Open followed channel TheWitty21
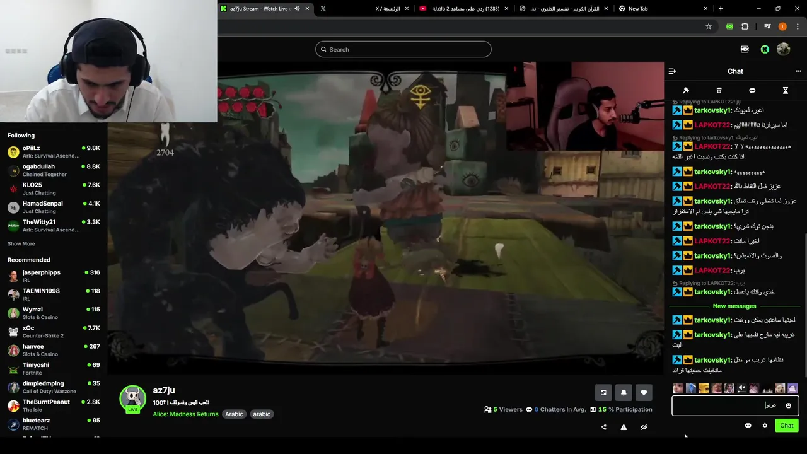This screenshot has width=807, height=454. (54, 226)
